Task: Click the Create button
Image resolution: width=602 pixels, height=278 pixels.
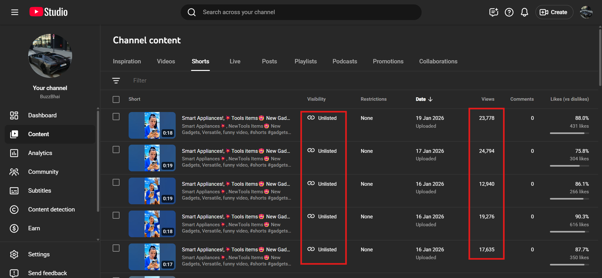Action: (x=554, y=12)
